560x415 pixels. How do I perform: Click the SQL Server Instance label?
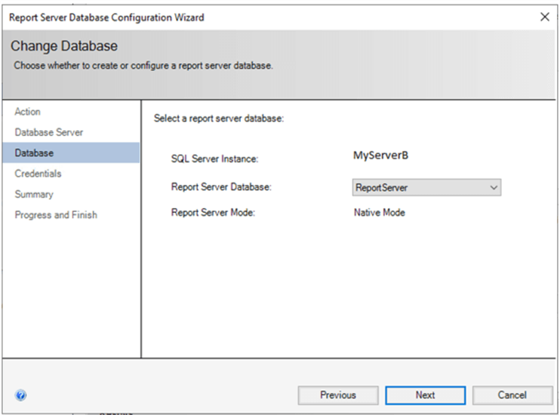(215, 159)
